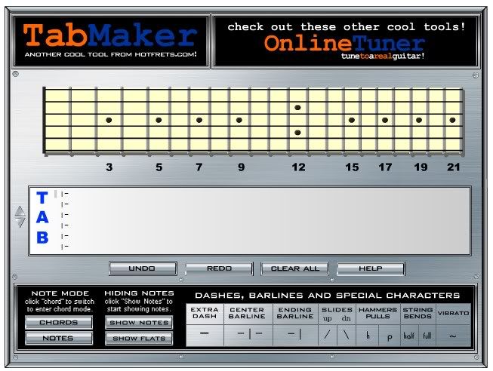Screen dimensions: 493x371
Task: Click the tab scroll up arrow
Action: [x=20, y=211]
